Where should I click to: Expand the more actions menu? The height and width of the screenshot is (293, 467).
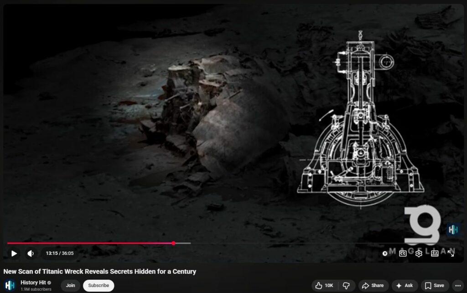pos(458,286)
